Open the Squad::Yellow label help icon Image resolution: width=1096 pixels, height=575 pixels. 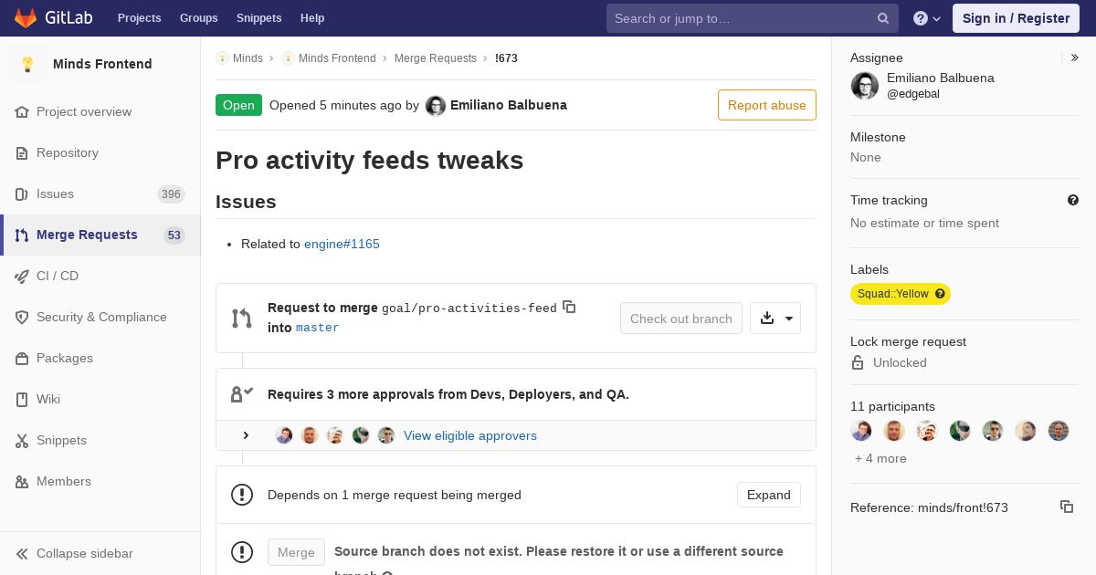click(940, 294)
